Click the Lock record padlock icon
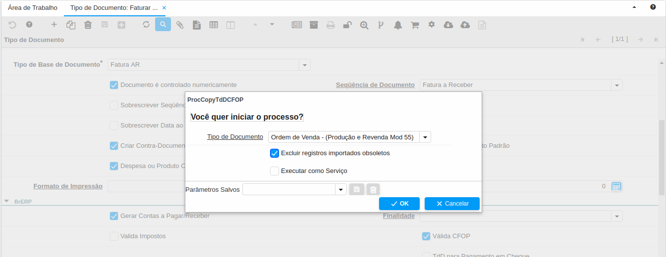Screen dimensions: 666x257 [x=347, y=24]
